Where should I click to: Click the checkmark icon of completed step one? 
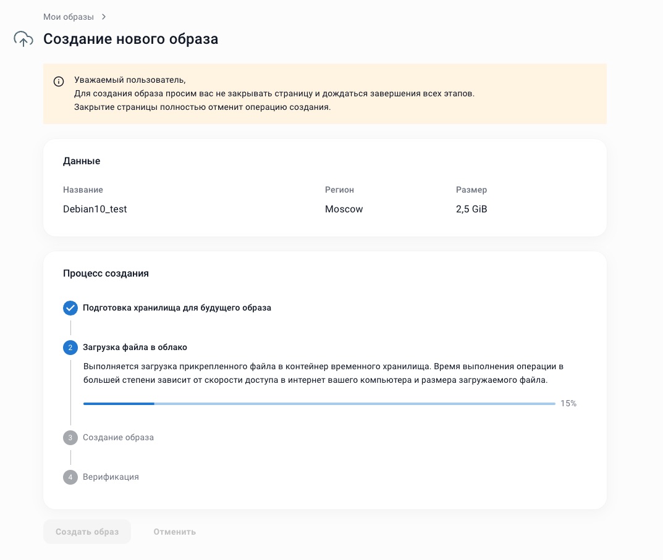pos(70,308)
